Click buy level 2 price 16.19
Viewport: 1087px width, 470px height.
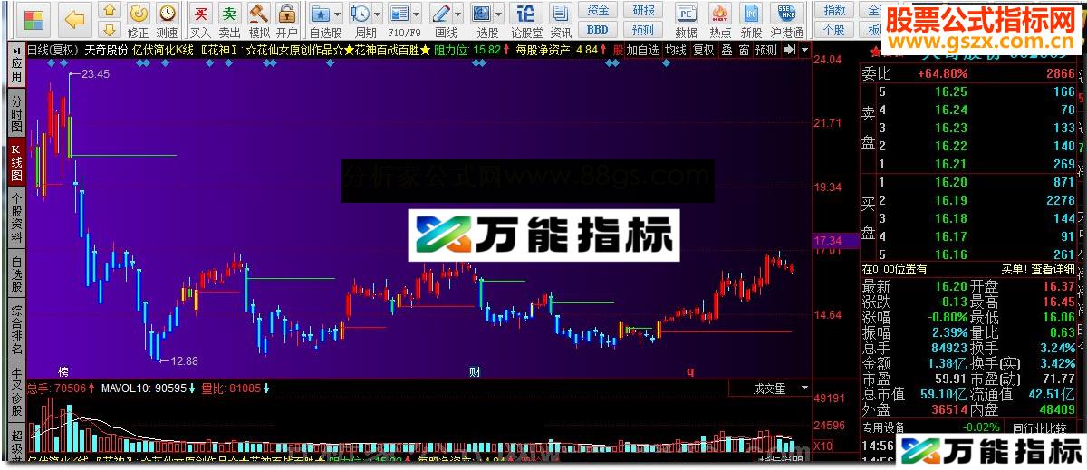point(951,200)
